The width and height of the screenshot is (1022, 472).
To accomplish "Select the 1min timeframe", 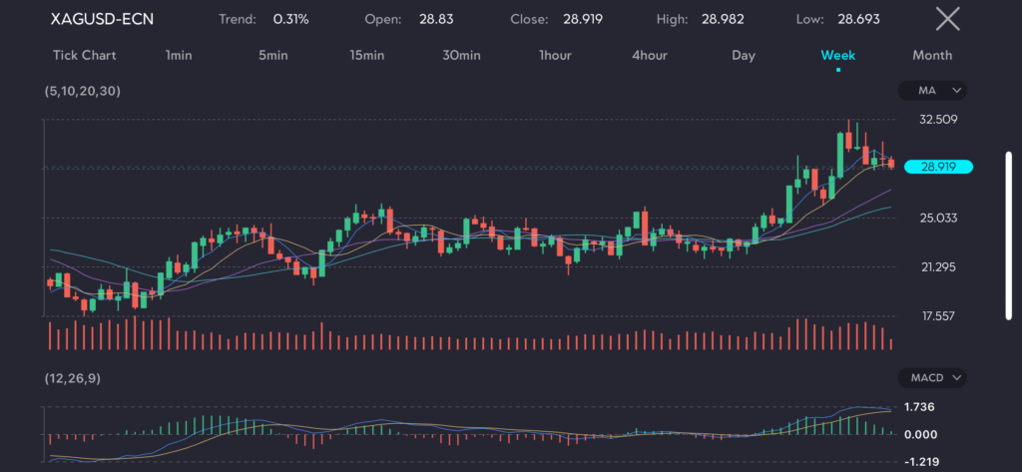I will click(x=179, y=55).
